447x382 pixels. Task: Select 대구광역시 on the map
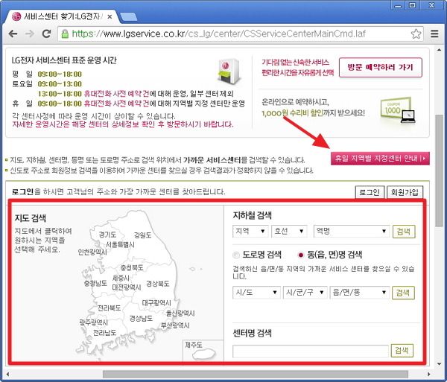156,303
